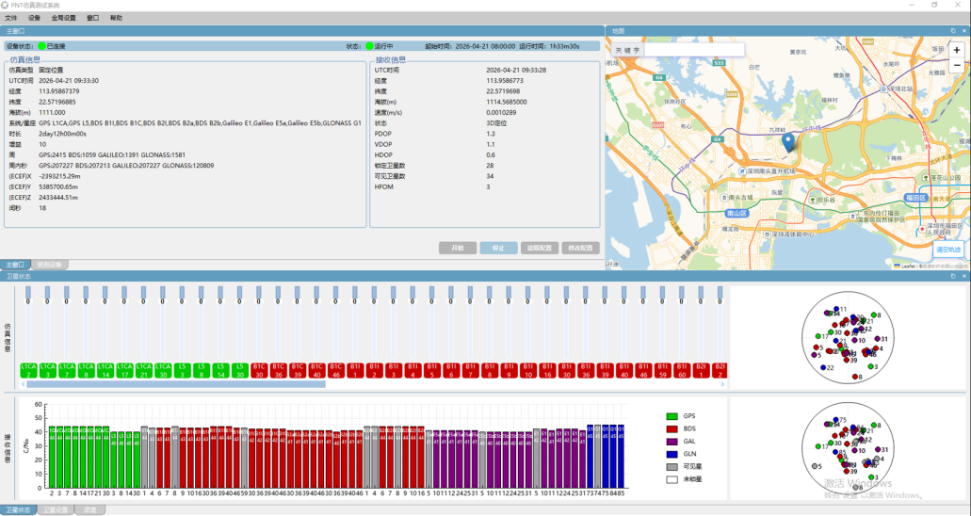Open the 窗口 menu

(92, 18)
